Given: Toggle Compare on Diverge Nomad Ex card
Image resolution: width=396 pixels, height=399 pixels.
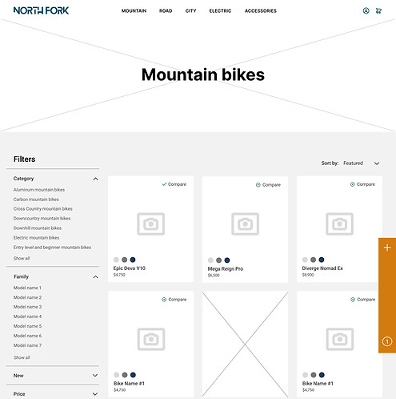Looking at the screenshot, I should coord(362,184).
